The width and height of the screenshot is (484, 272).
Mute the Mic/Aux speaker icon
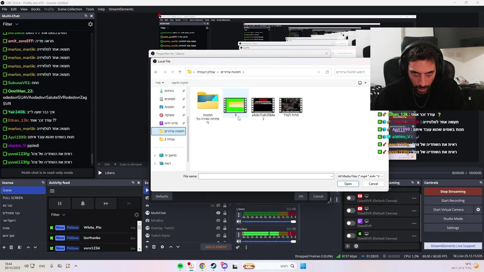[x=239, y=241]
